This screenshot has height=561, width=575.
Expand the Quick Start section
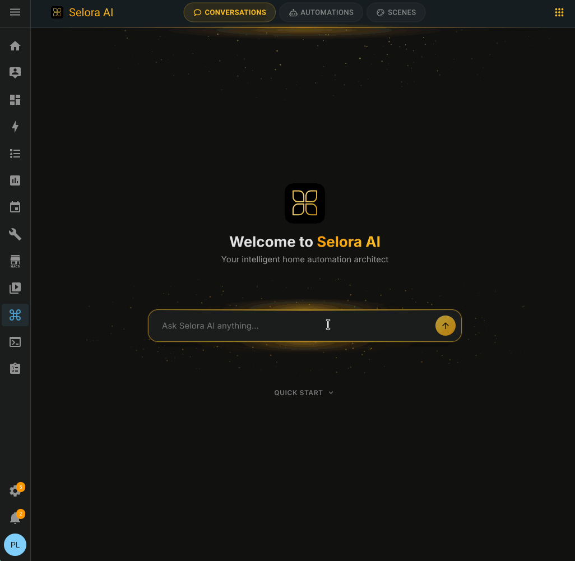304,393
